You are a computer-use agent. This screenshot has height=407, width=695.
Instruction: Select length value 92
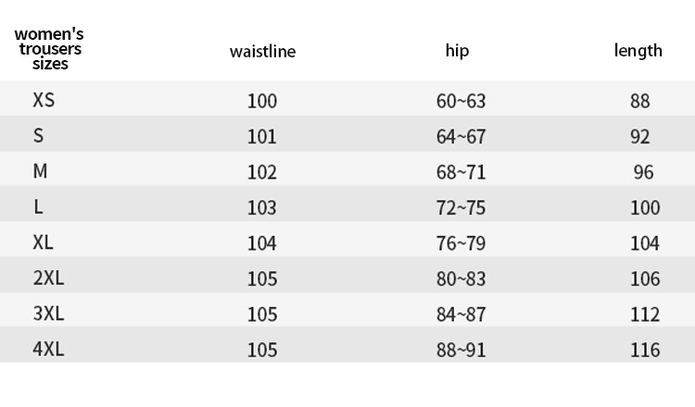click(640, 136)
